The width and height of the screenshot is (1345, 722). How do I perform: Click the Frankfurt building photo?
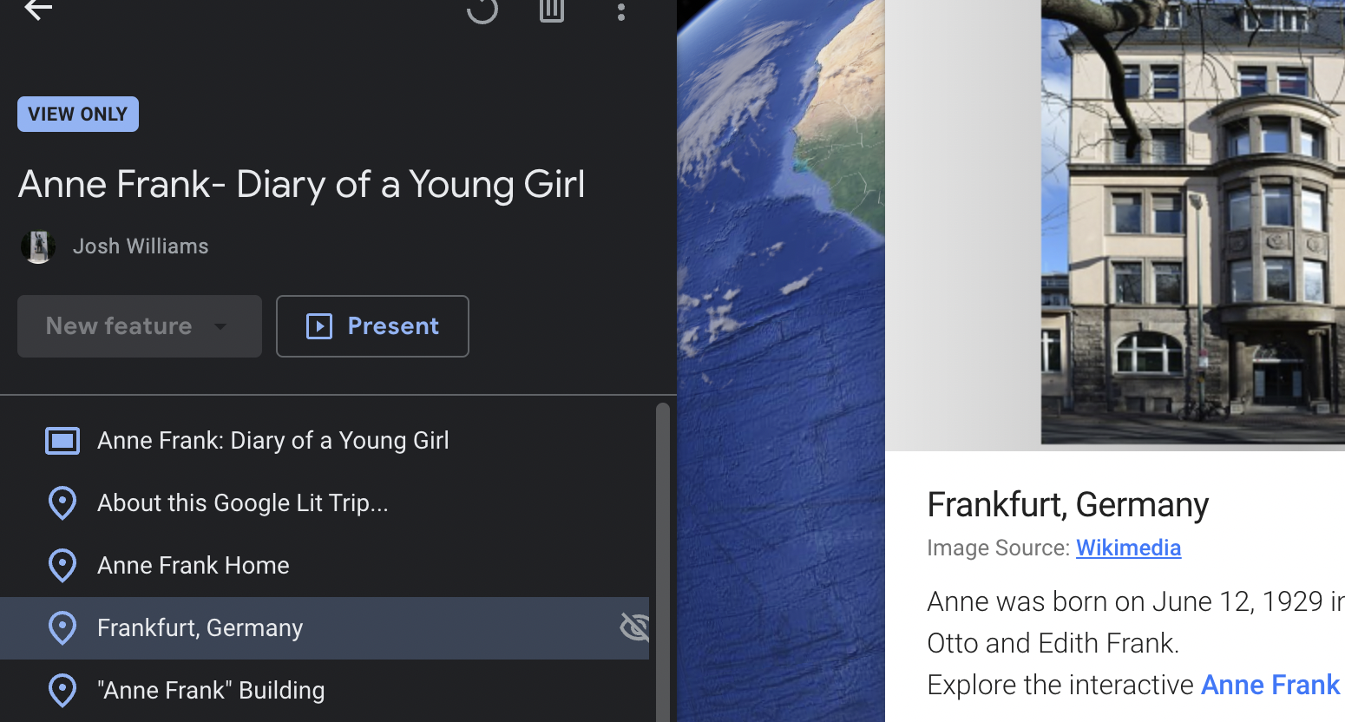1192,221
